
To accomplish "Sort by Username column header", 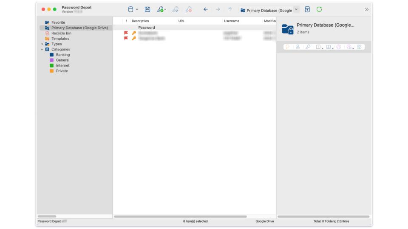I will [232, 21].
